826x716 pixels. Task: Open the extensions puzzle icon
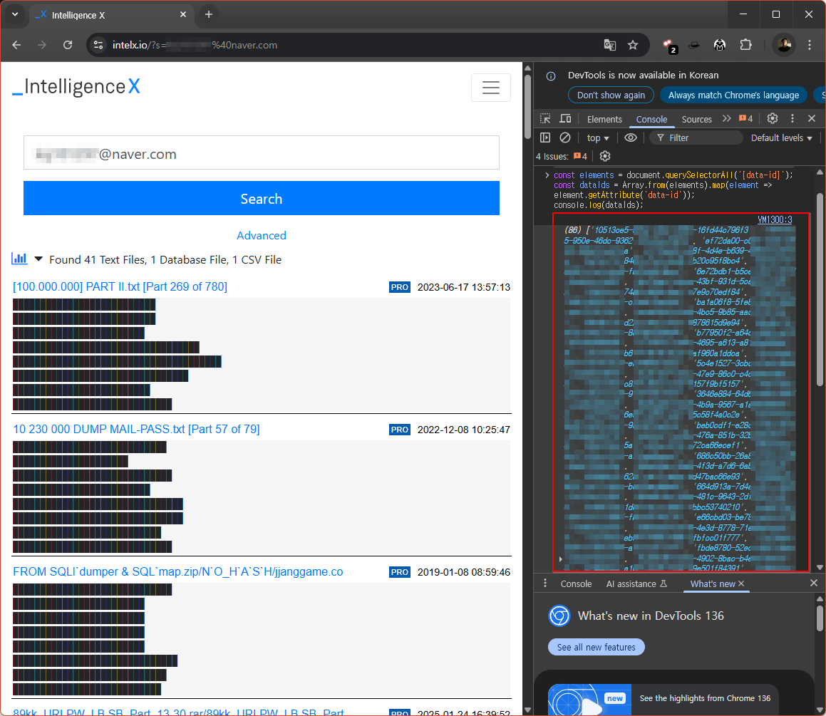coord(746,46)
